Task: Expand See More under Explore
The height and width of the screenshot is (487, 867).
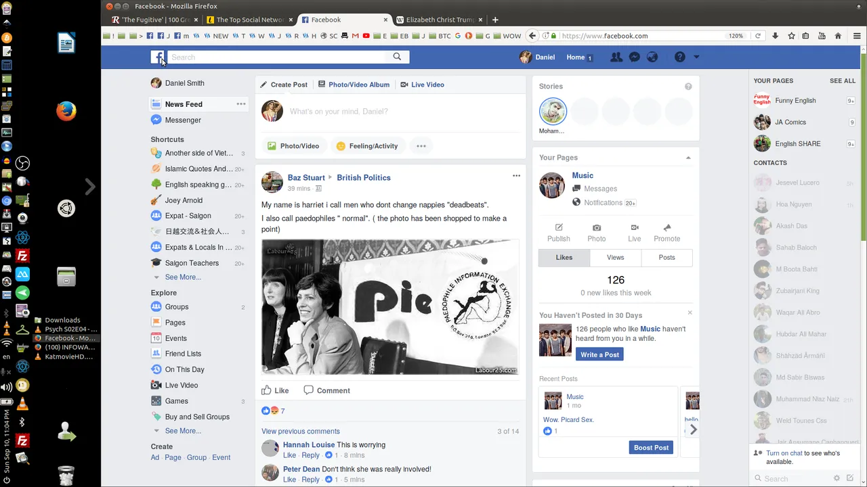Action: pos(183,431)
